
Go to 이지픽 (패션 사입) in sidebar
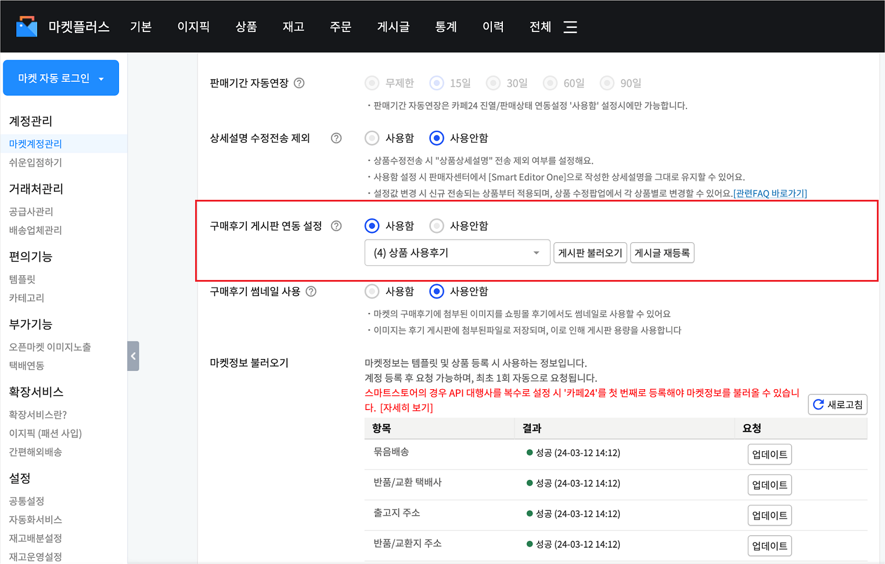point(45,433)
